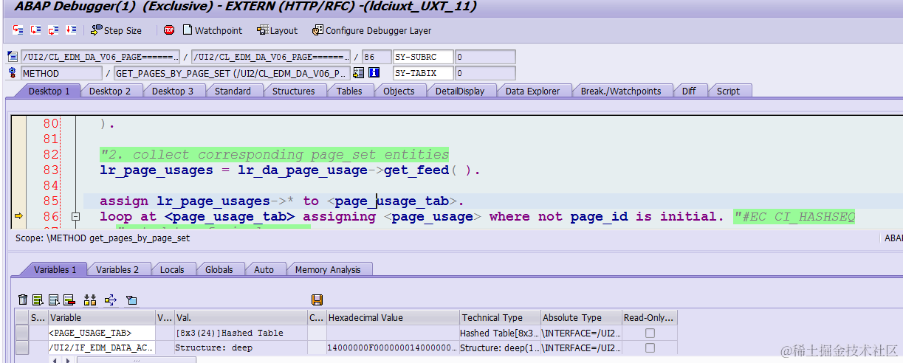Viewport: 903px width, 363px height.
Task: Click the yellow-squares sort icon in variables toolbar
Action: pyautogui.click(x=90, y=300)
